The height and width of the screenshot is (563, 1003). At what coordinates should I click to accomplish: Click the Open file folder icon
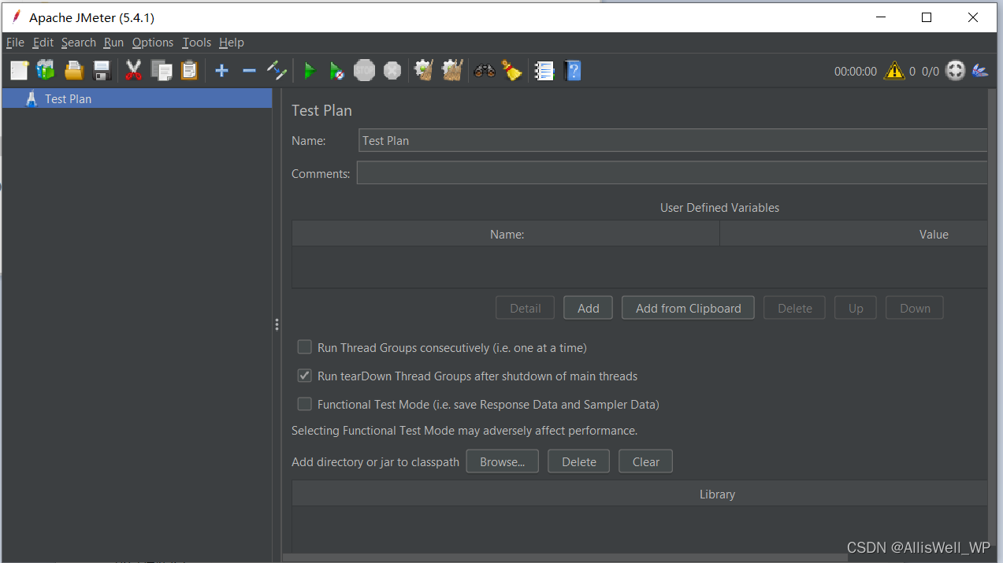pyautogui.click(x=74, y=71)
